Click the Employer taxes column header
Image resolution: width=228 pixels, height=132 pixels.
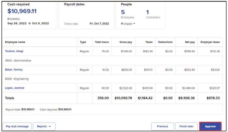(x=210, y=42)
